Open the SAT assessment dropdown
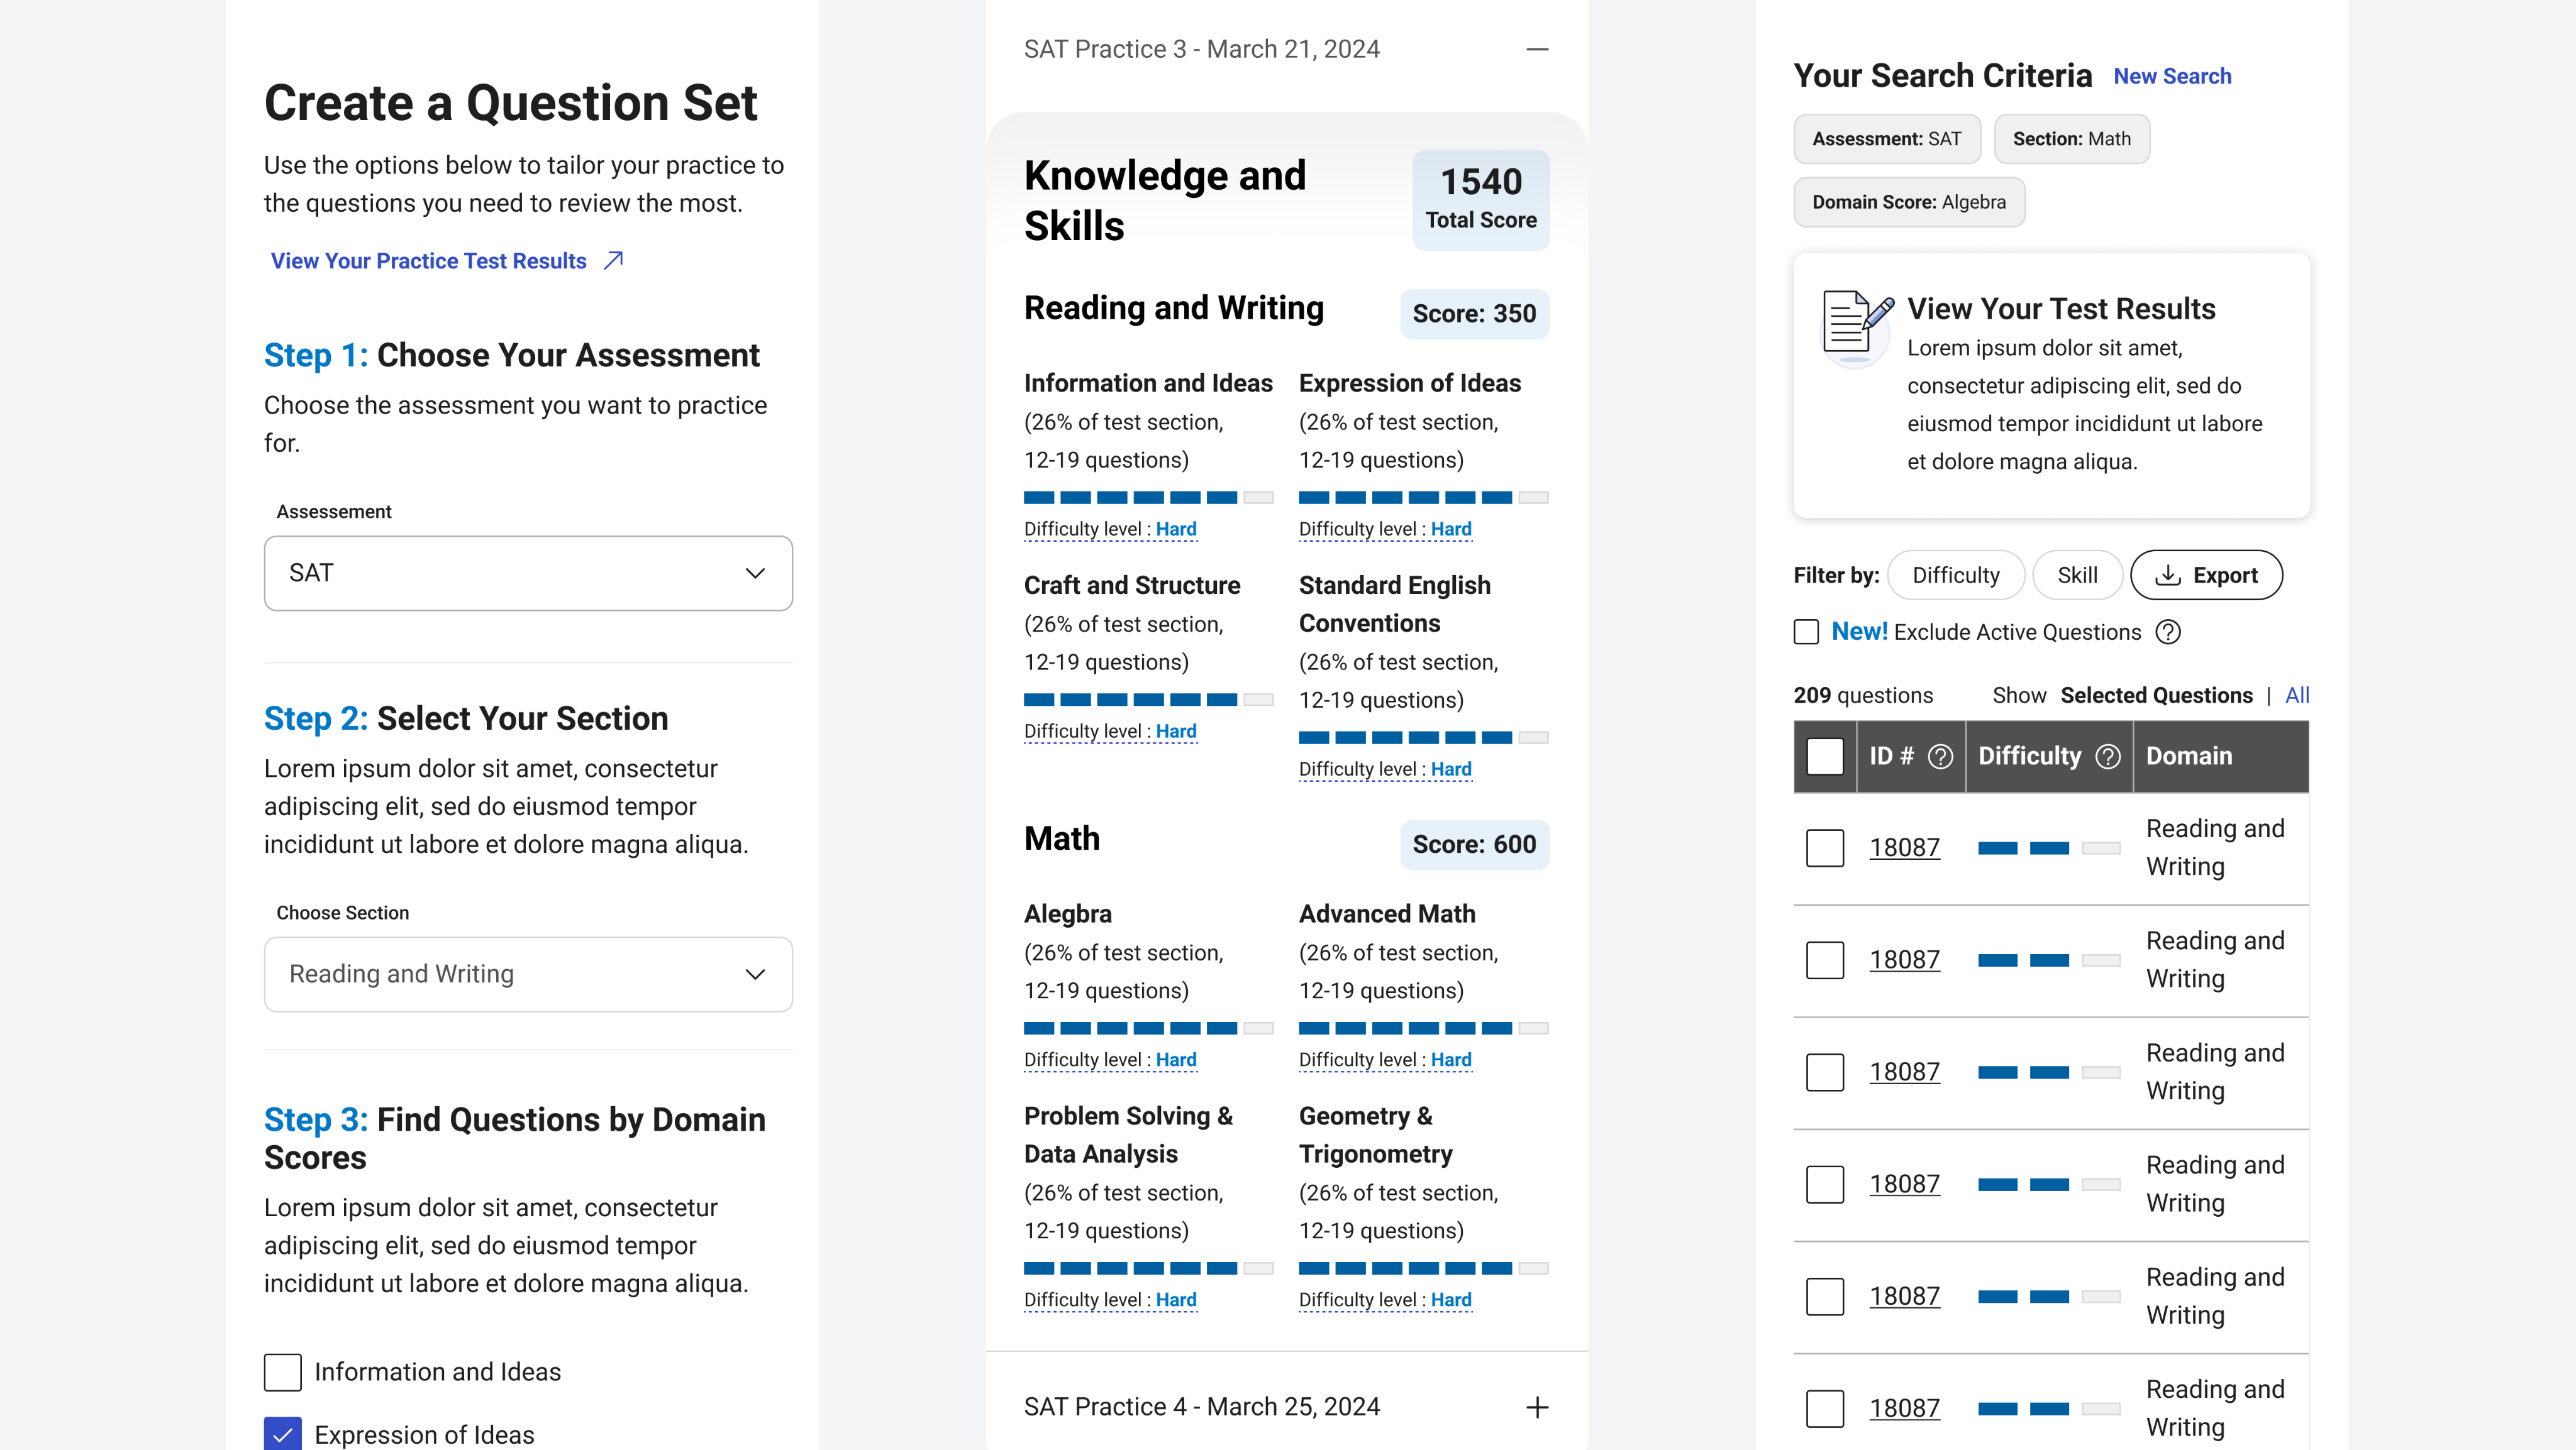This screenshot has width=2576, height=1450. (x=528, y=574)
